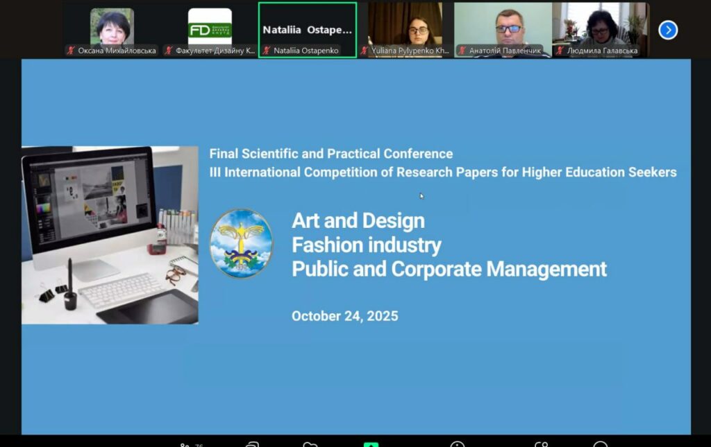Open Reactions with the heart icon
Screen dimensions: 711x447
pyautogui.click(x=310, y=444)
